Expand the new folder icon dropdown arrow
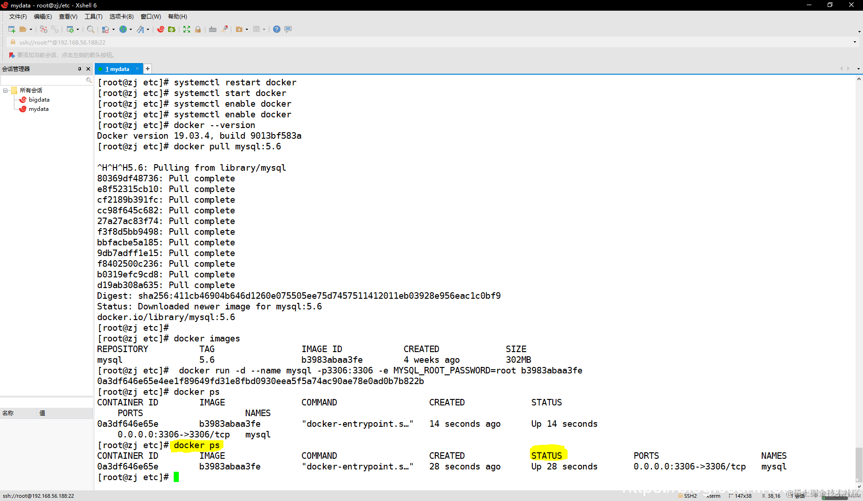The image size is (863, 501). 247,29
